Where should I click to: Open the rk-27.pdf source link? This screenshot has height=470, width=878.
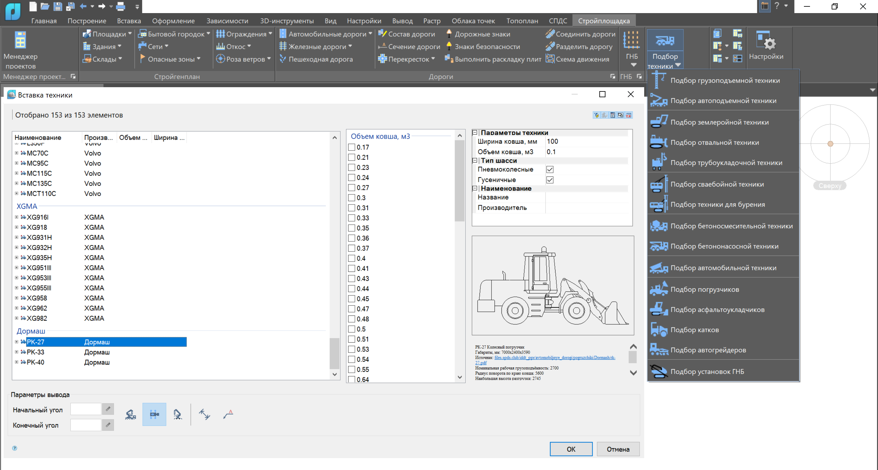(x=555, y=358)
